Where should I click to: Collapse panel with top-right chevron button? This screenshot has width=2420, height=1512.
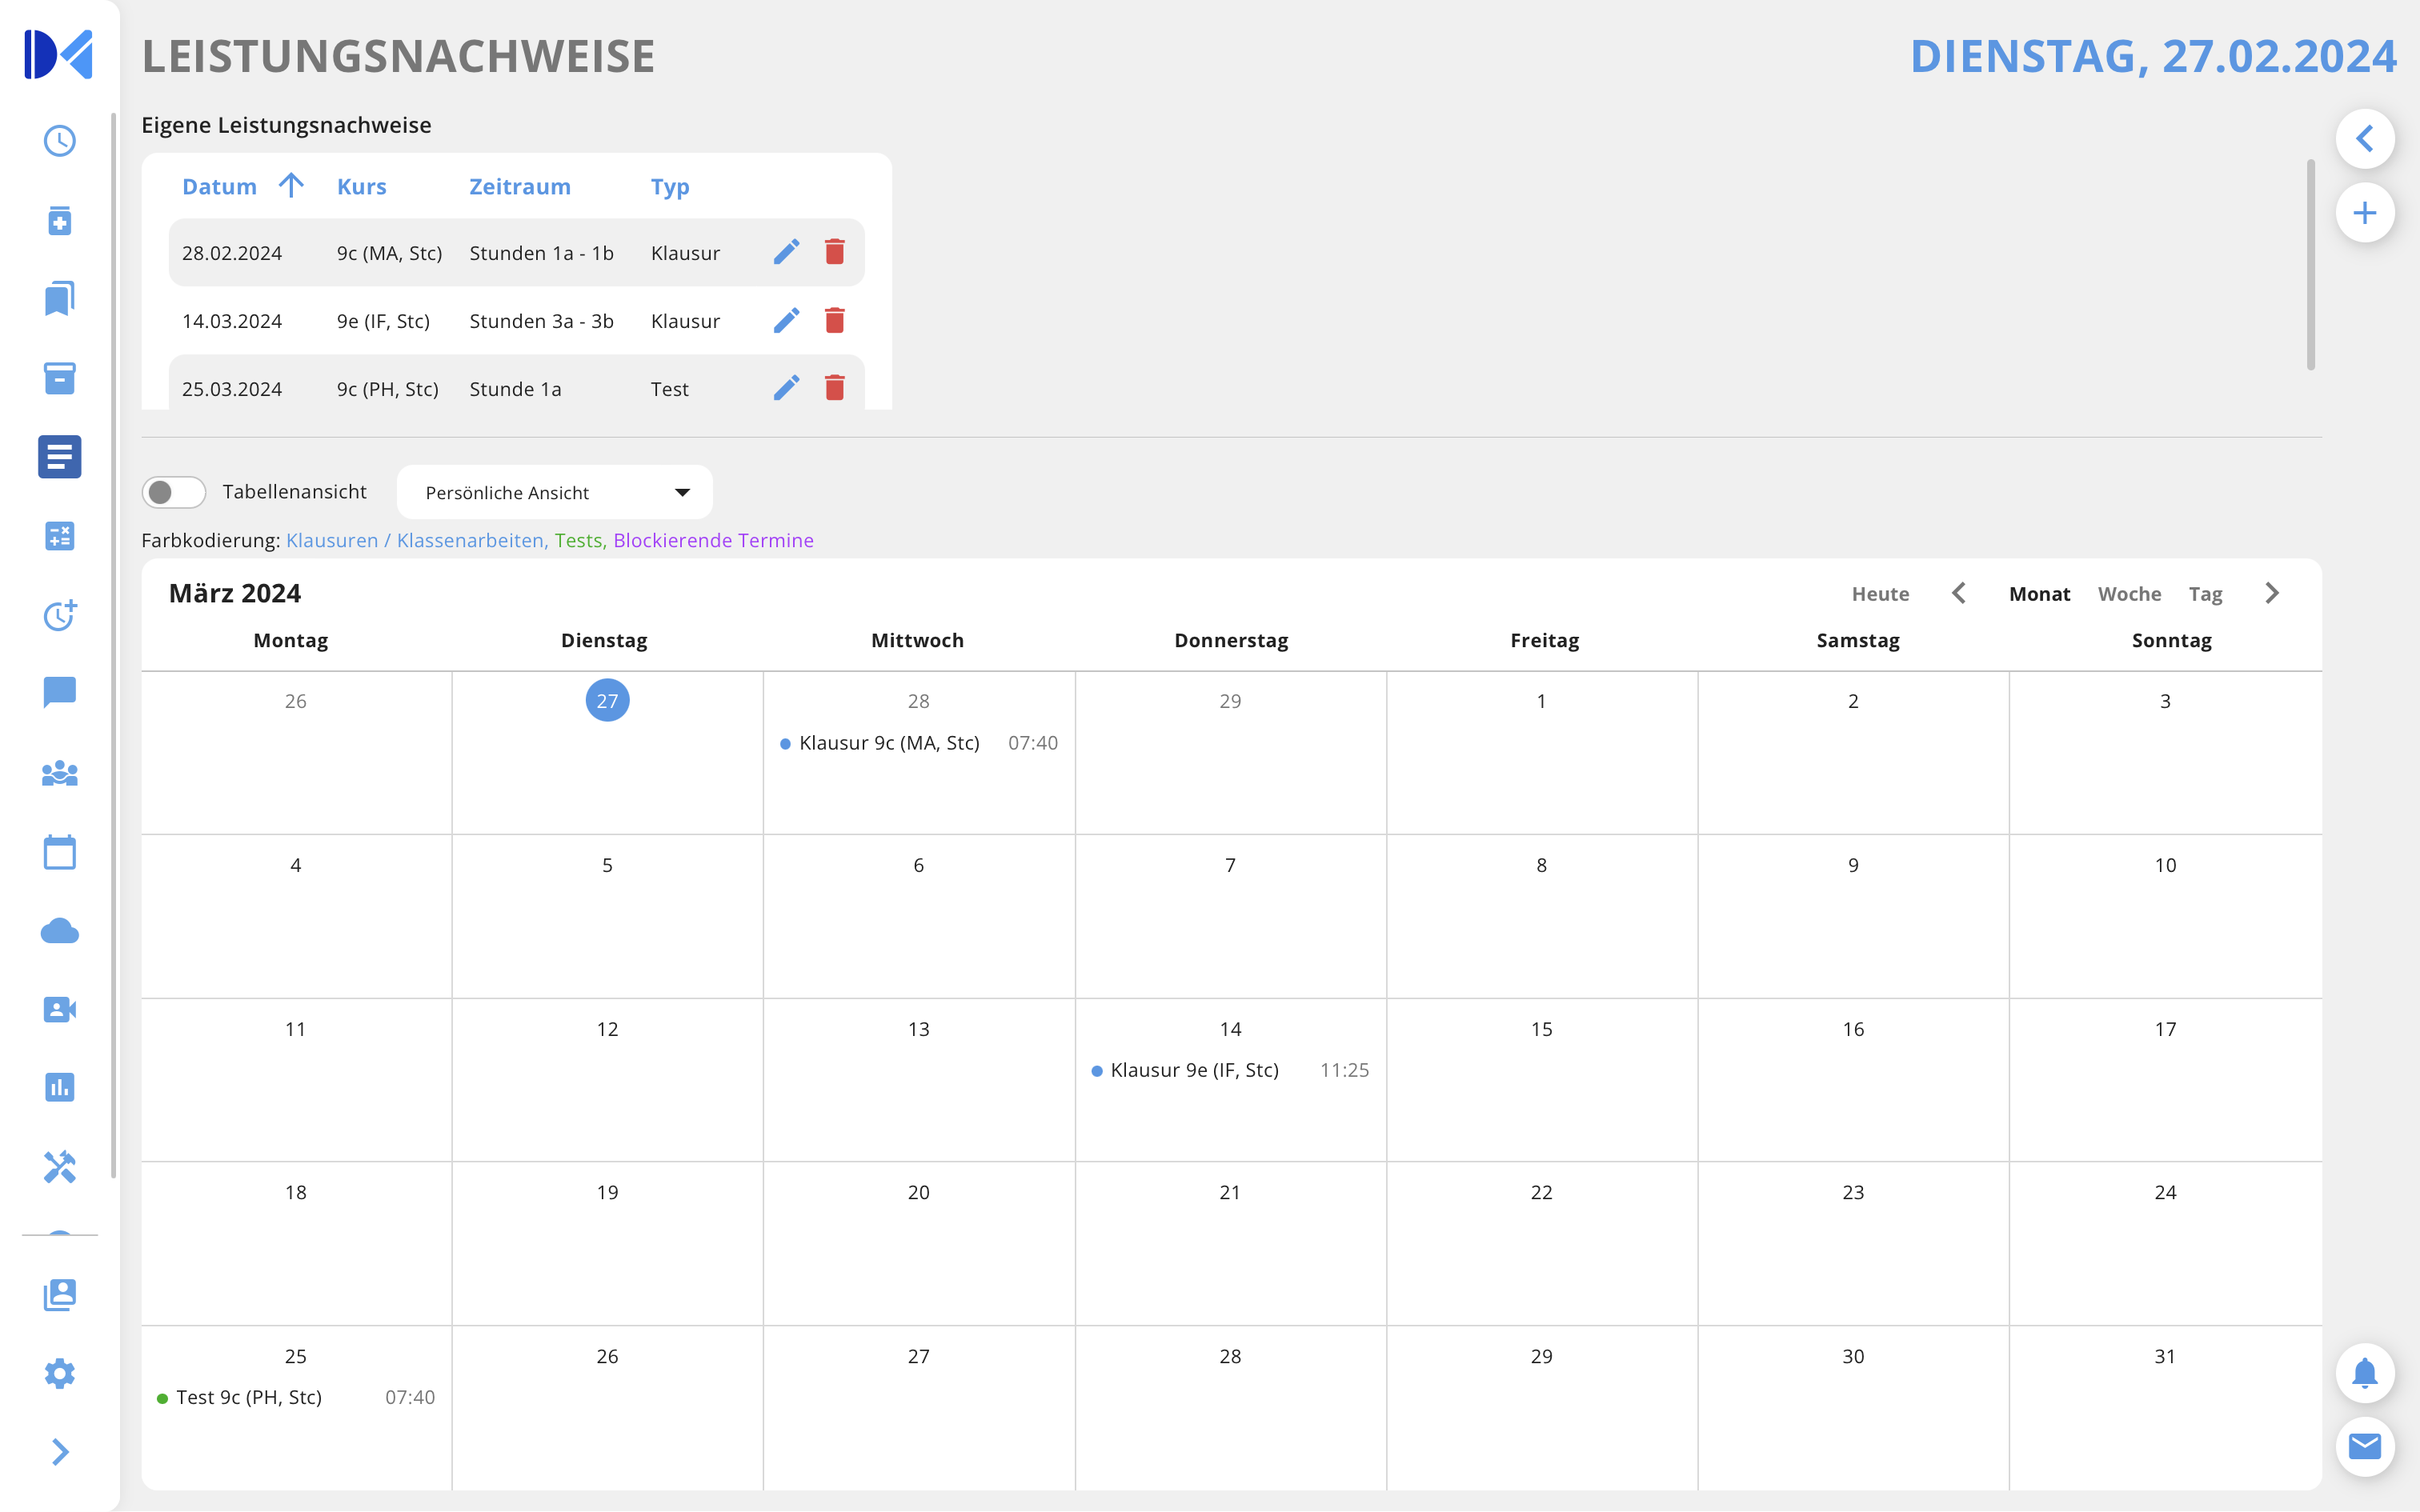point(2364,138)
